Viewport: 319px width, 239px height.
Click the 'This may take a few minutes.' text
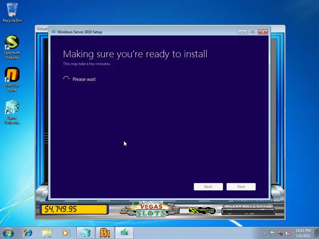pyautogui.click(x=87, y=64)
